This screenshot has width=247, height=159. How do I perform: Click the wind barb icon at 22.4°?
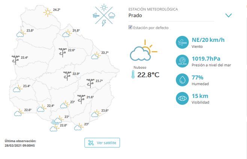pos(15,59)
